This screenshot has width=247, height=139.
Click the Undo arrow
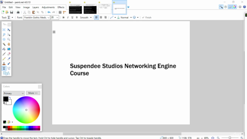49,12
